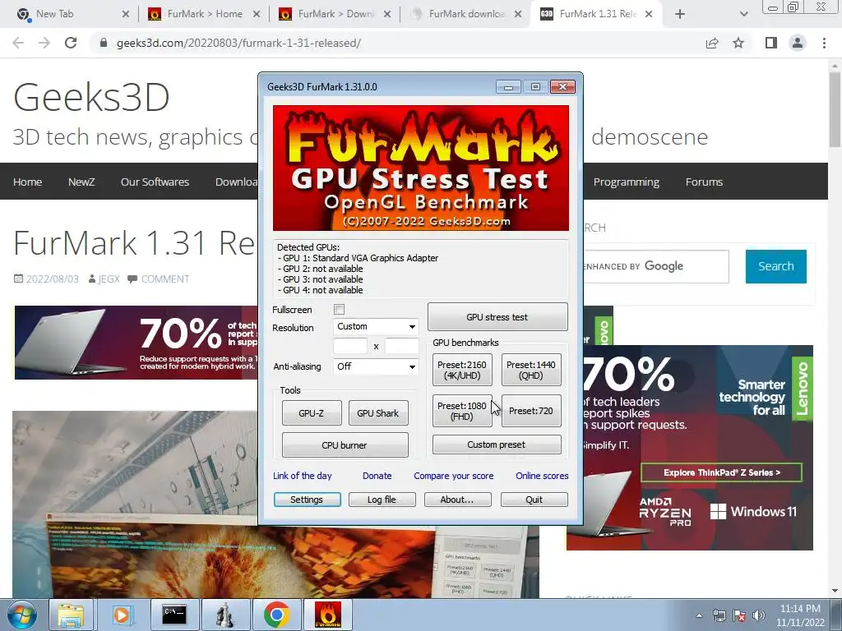Click the Google enhanced search field
842x631 pixels.
tap(655, 266)
